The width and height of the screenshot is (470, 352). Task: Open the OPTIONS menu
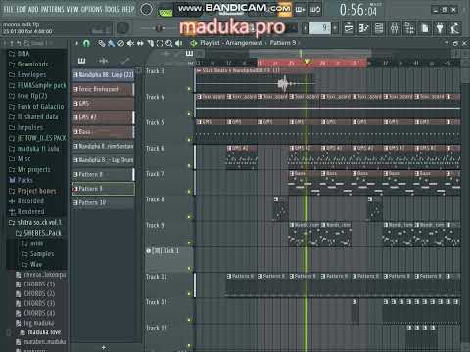click(92, 10)
